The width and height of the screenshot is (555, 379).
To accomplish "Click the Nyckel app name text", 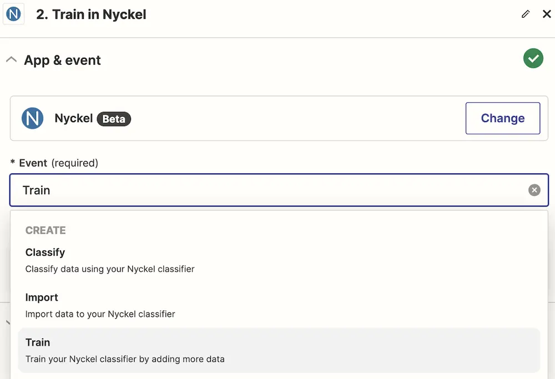I will click(74, 118).
